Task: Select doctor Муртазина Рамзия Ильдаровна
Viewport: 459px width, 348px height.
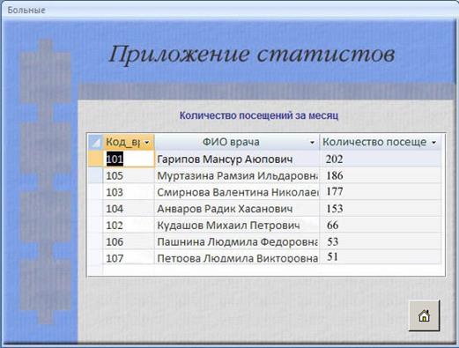Action: (237, 175)
